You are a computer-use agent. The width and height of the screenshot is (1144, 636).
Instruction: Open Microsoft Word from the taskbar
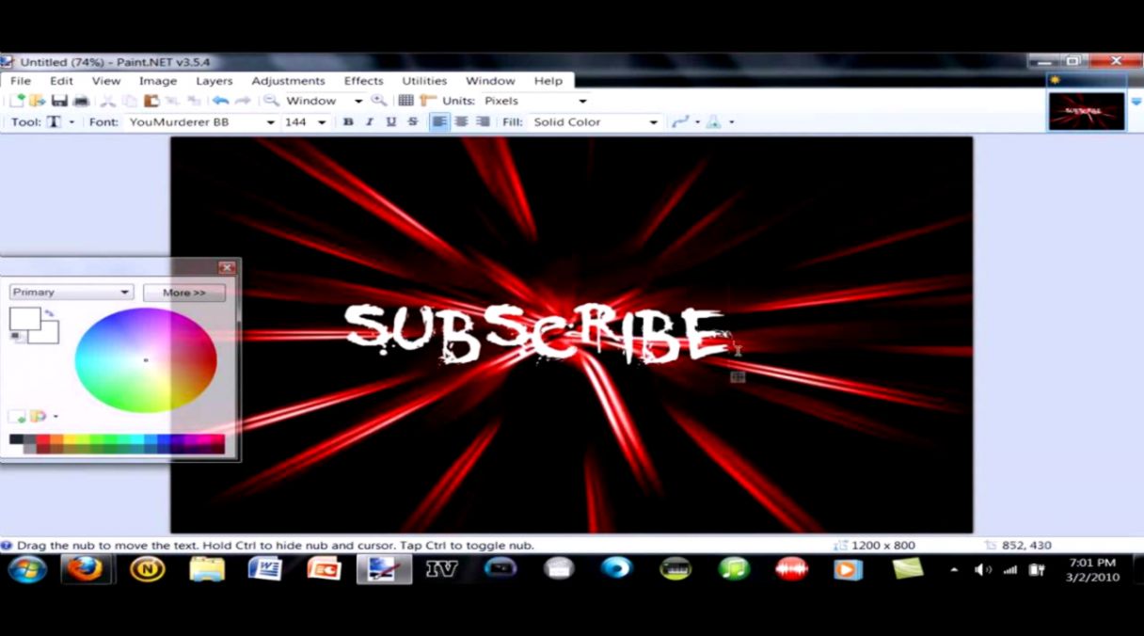(x=264, y=569)
